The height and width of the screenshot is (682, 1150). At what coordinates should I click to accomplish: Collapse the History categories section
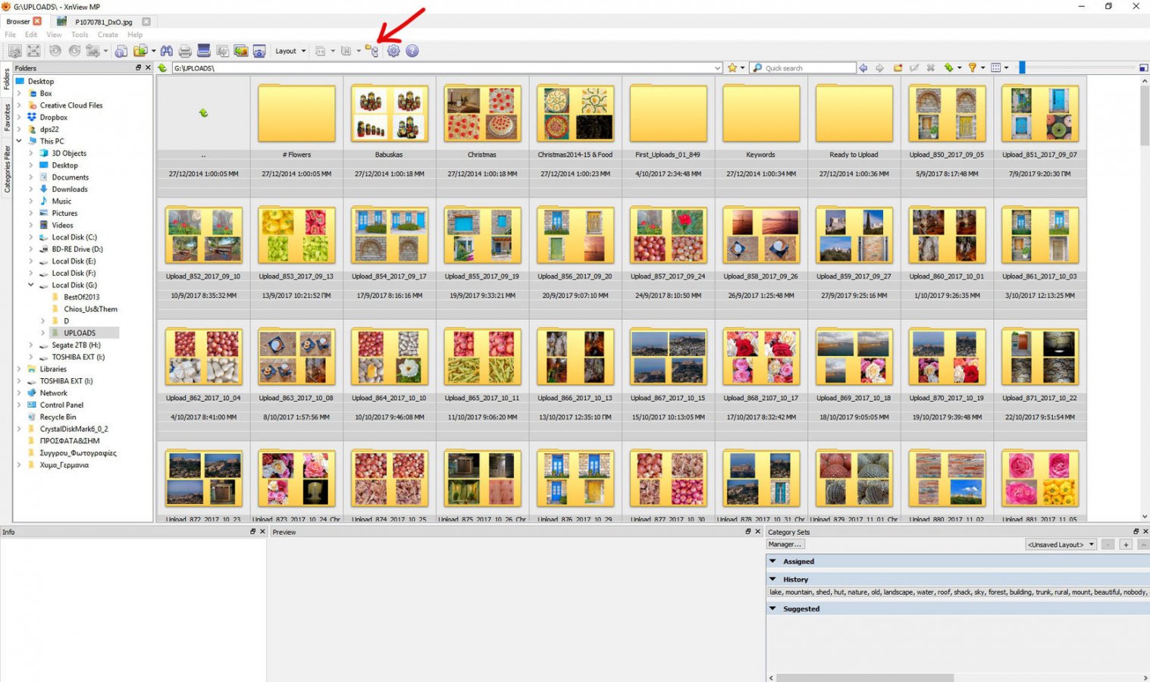(x=772, y=579)
